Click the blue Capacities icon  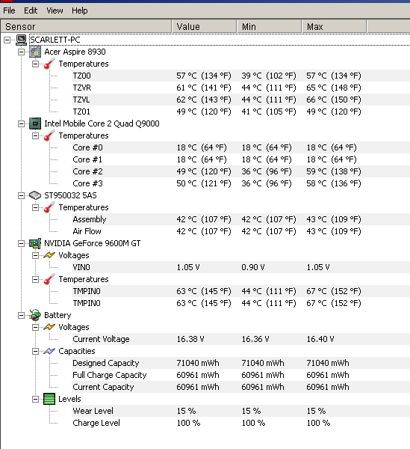click(49, 351)
